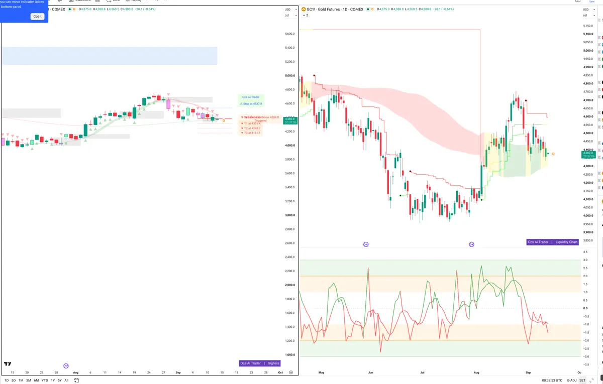Click the Signals table cell
The width and height of the screenshot is (603, 384).
pos(273,363)
